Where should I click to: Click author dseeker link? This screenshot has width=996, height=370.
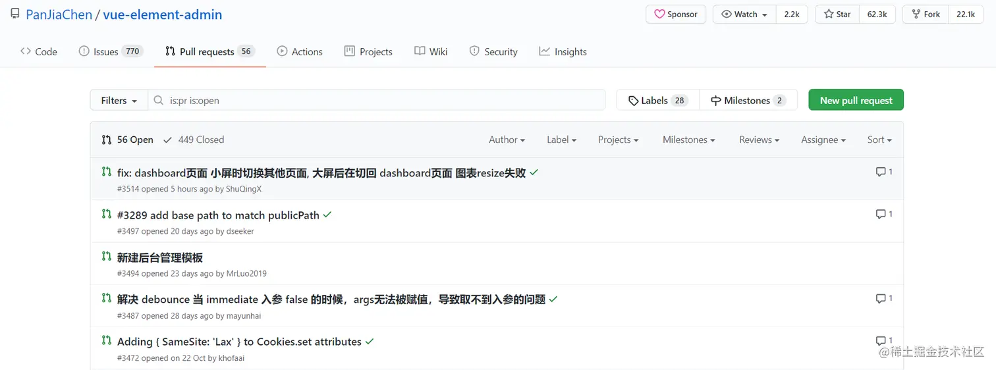[x=240, y=231]
